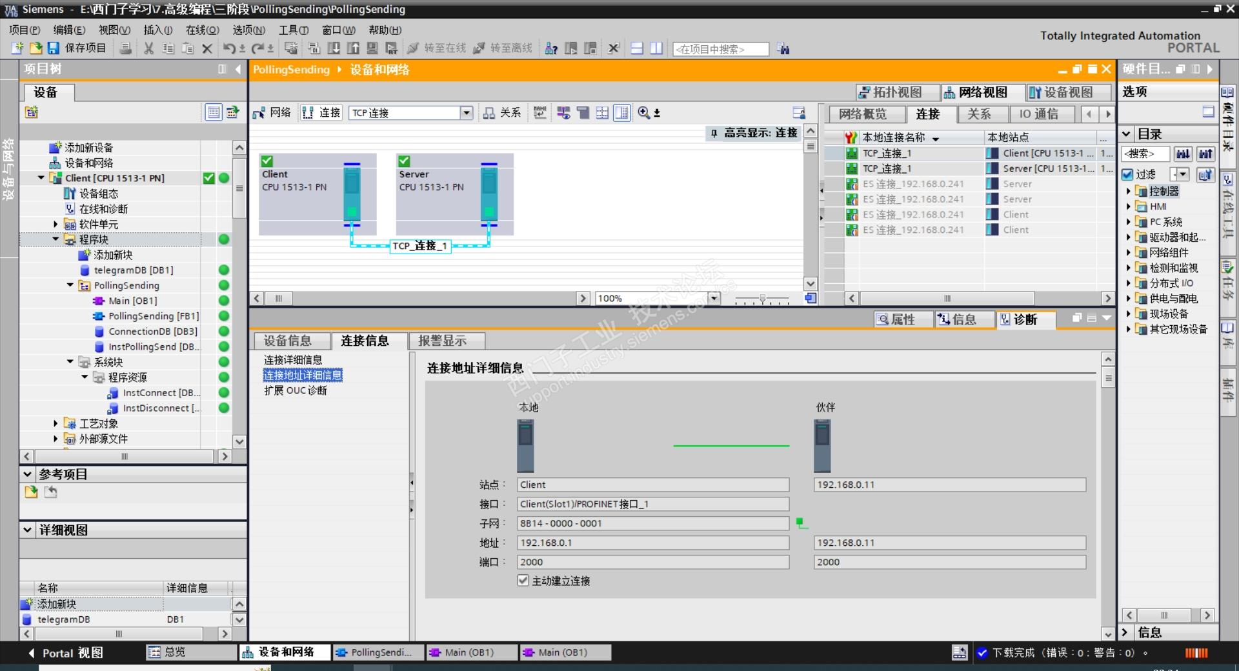
Task: Click the search icon beside the project search box
Action: pos(783,48)
